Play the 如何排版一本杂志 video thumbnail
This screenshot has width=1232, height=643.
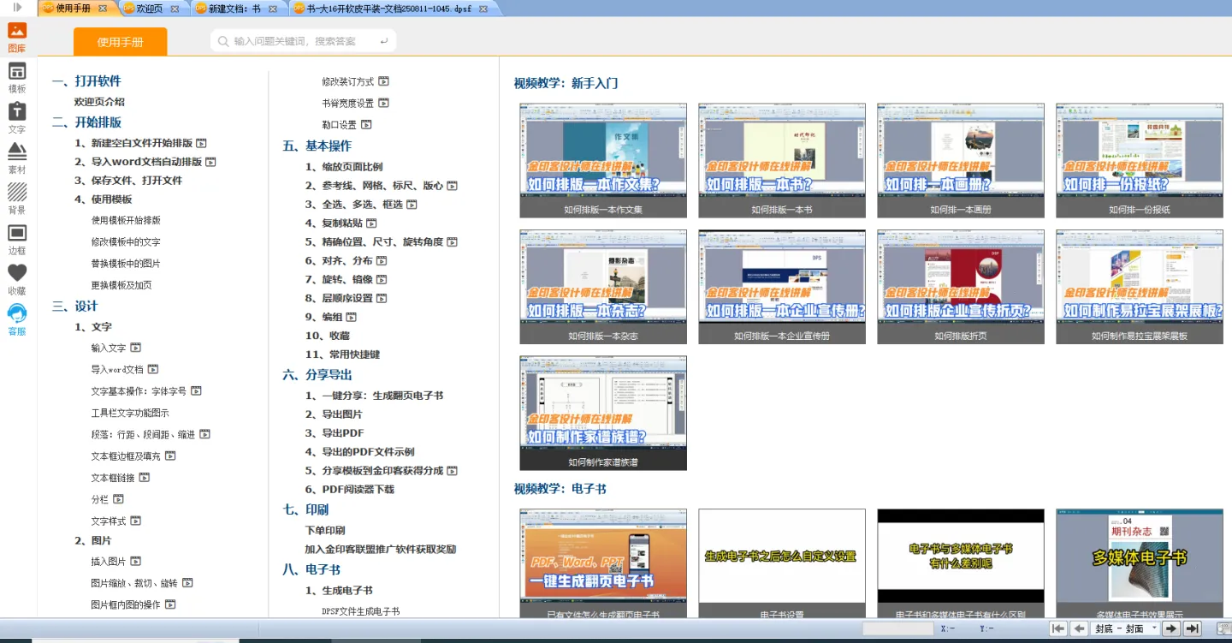pos(602,287)
